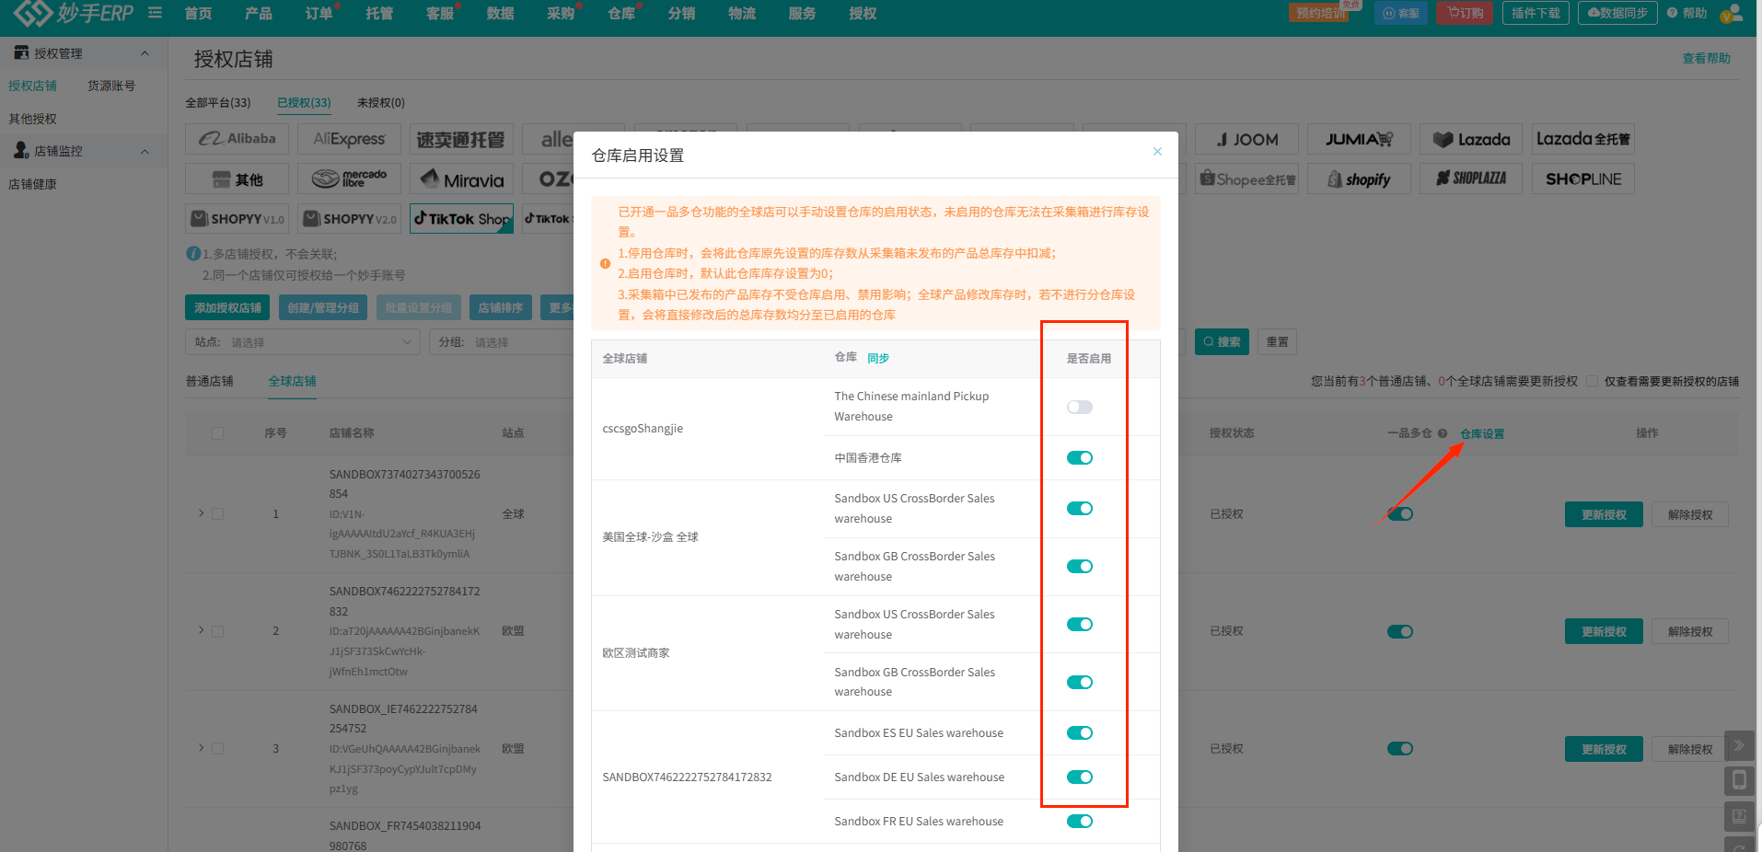Toggle 一品多仓 switch for store row 2
Screen dimensions: 1762x852
coord(1400,631)
